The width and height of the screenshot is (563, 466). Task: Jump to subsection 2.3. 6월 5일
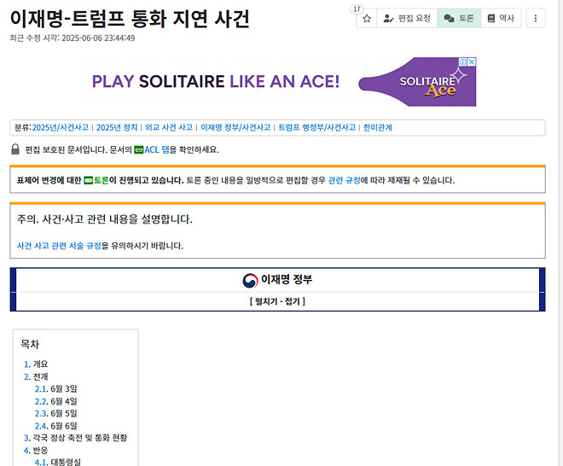pyautogui.click(x=55, y=414)
